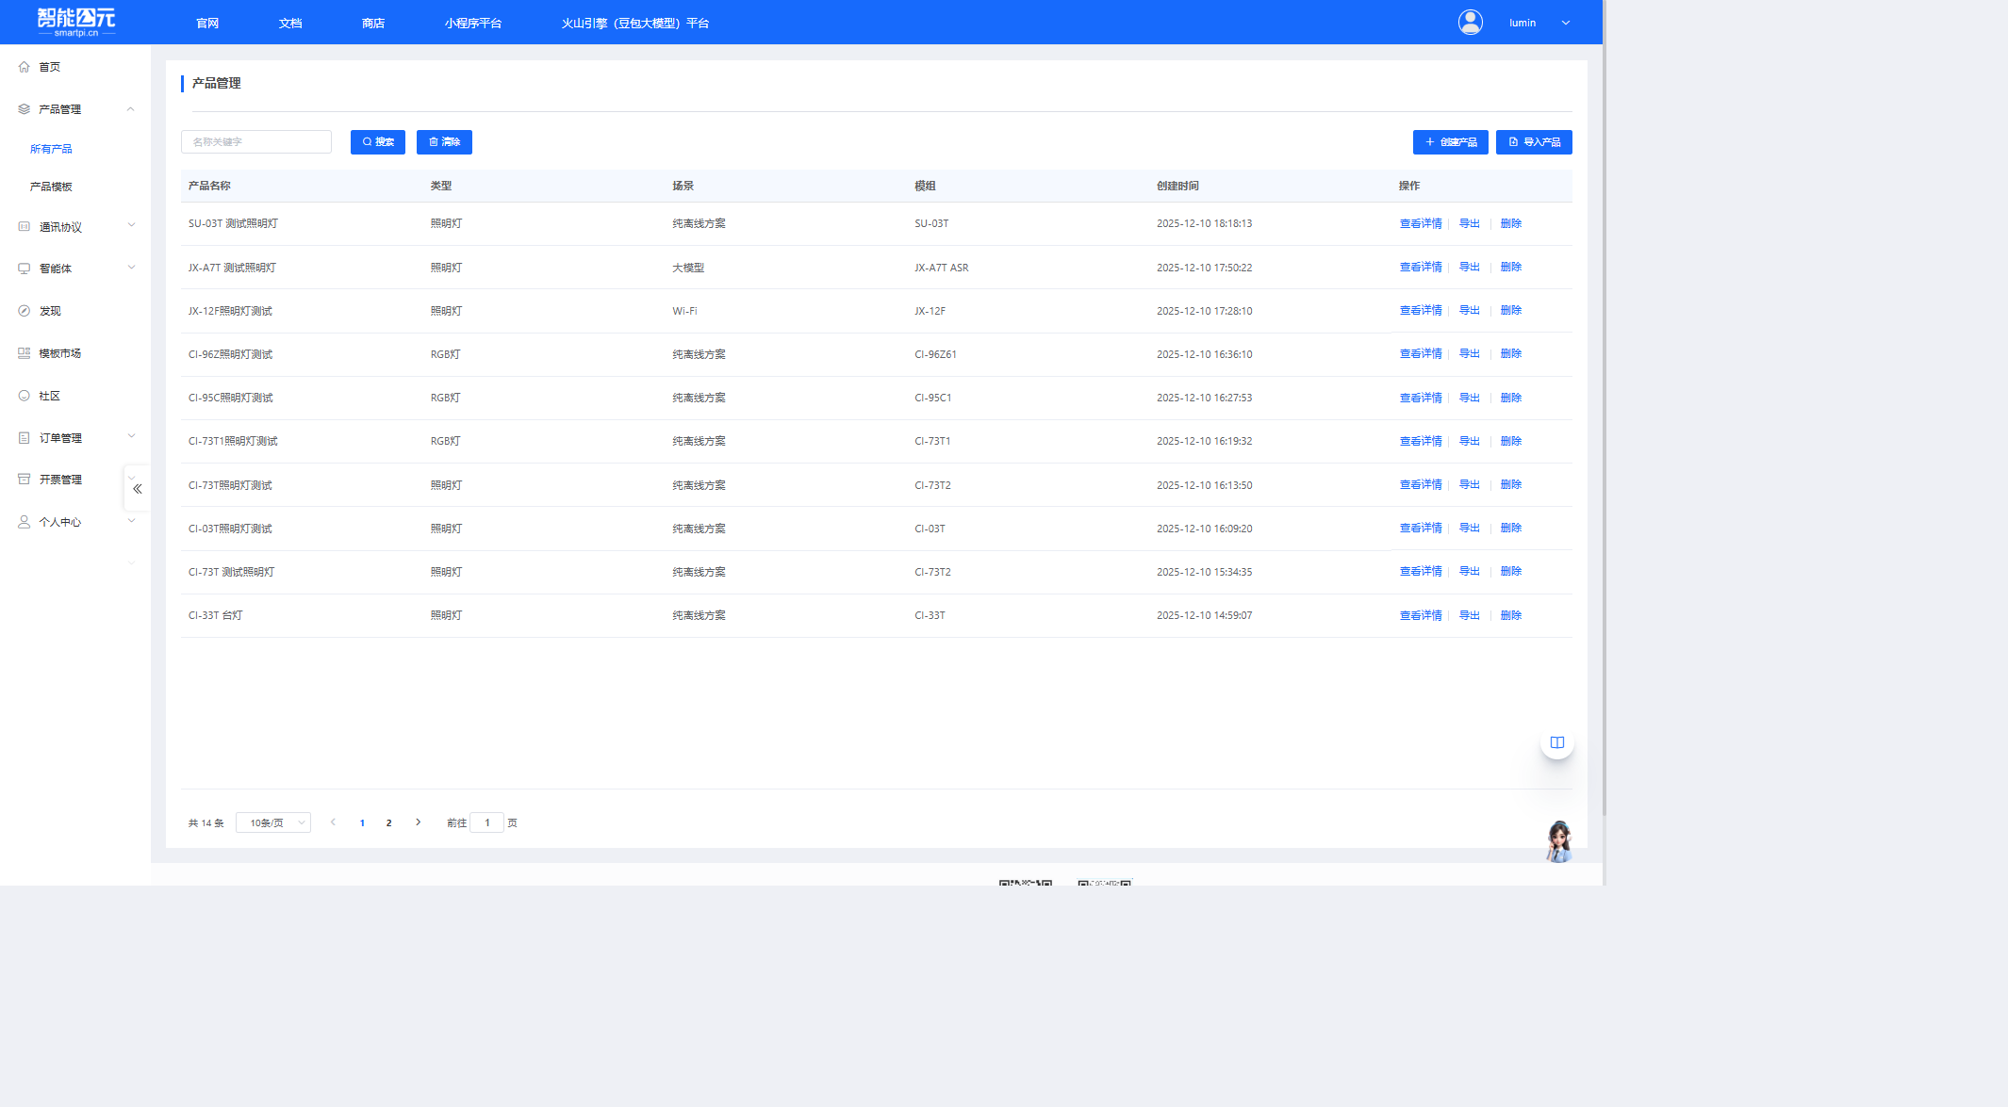Image resolution: width=2008 pixels, height=1107 pixels.
Task: View details of SU-03T 测试照明灯
Action: (1420, 223)
